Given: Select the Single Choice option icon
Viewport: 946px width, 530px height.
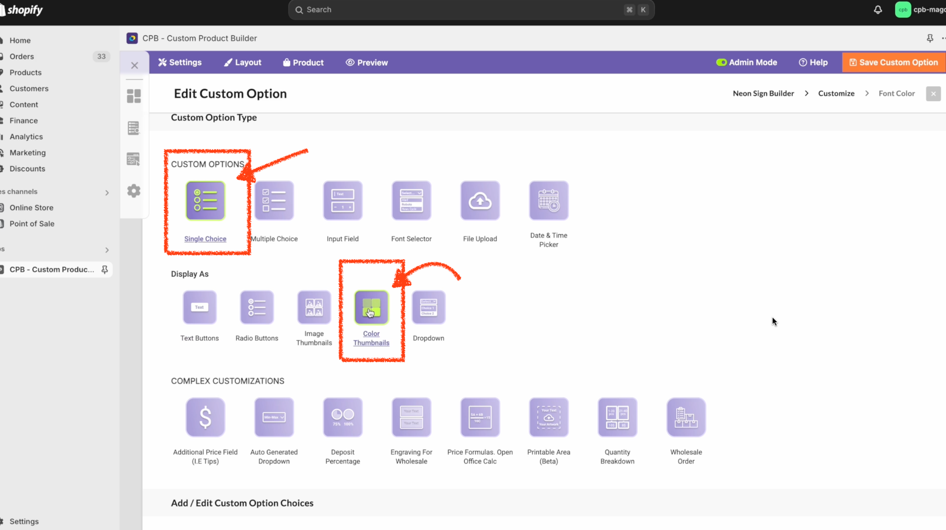Looking at the screenshot, I should [x=205, y=201].
